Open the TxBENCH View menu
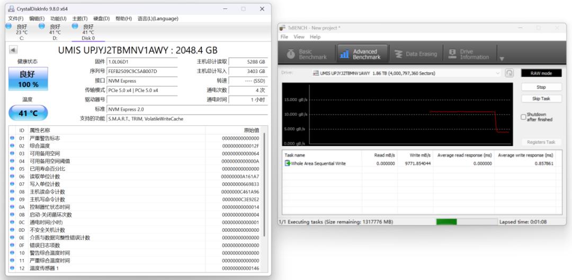 click(x=299, y=37)
